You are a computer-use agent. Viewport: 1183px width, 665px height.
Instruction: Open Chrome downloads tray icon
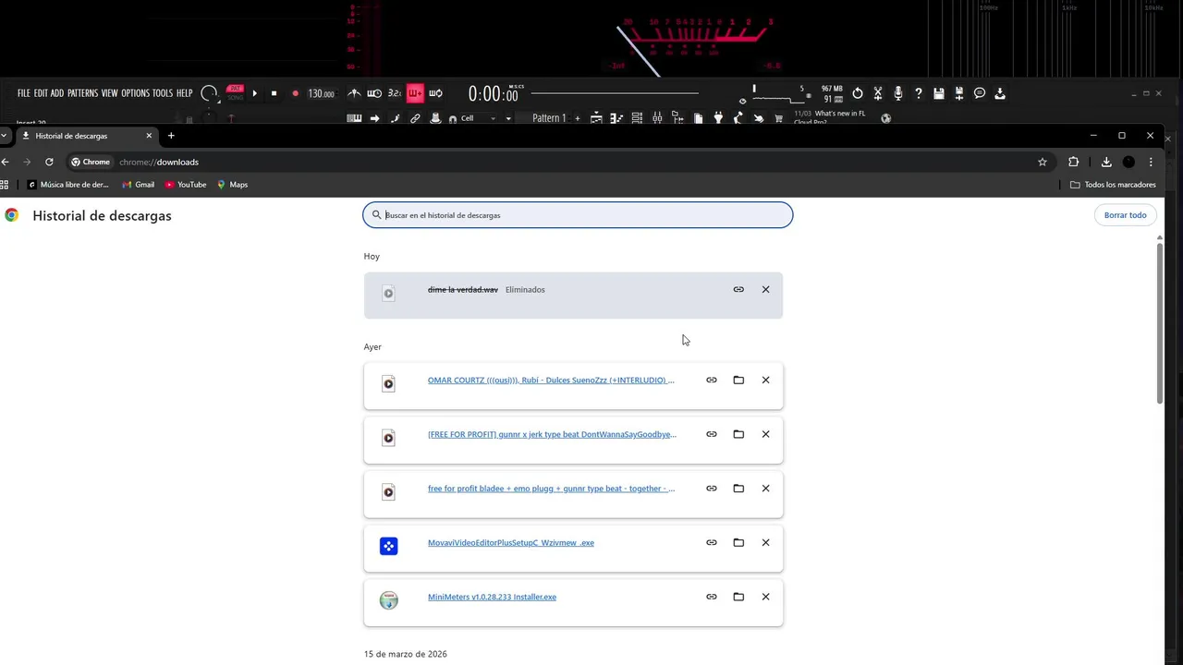[x=1106, y=162]
